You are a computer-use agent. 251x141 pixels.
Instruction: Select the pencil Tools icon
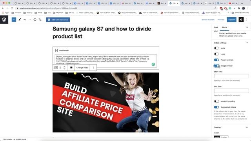(20, 20)
